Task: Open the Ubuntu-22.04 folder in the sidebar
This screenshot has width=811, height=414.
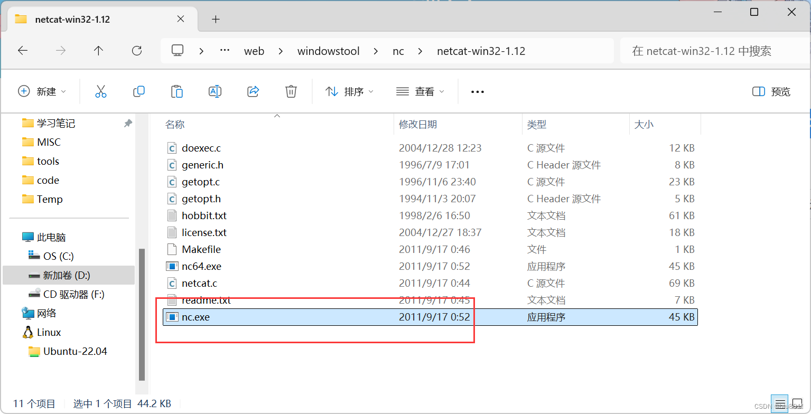Action: 68,351
